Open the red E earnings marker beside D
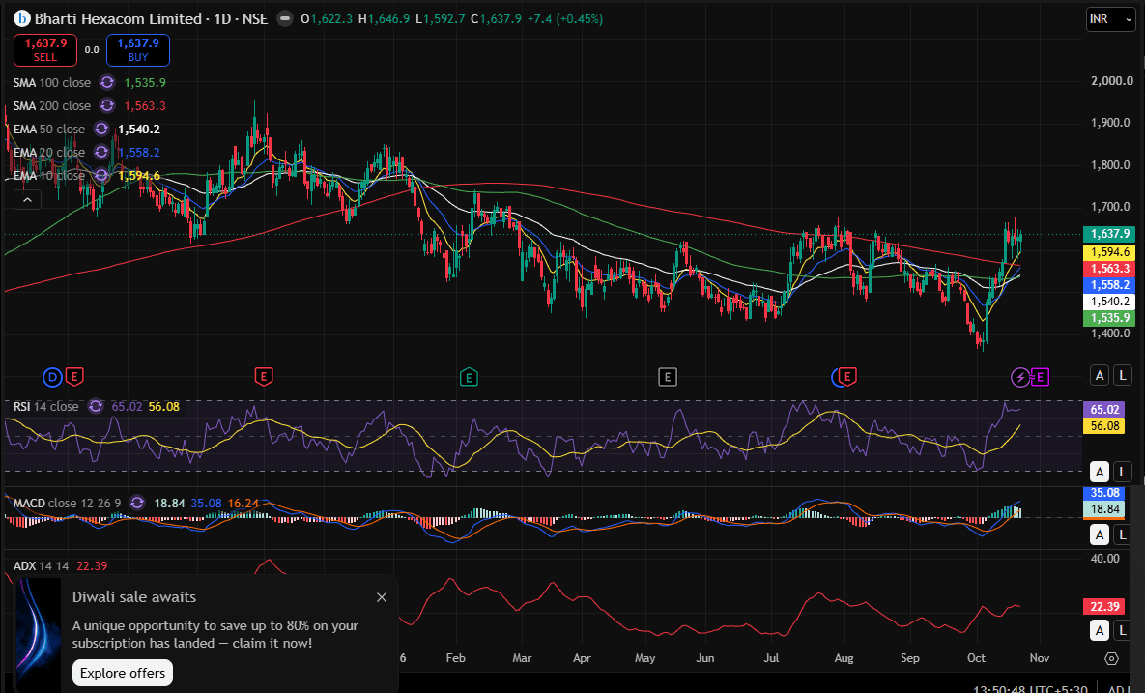The image size is (1145, 693). tap(73, 377)
